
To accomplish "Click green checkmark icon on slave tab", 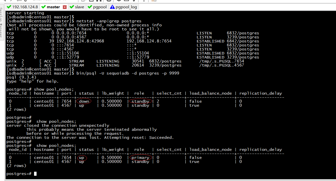I will [x=72, y=7].
